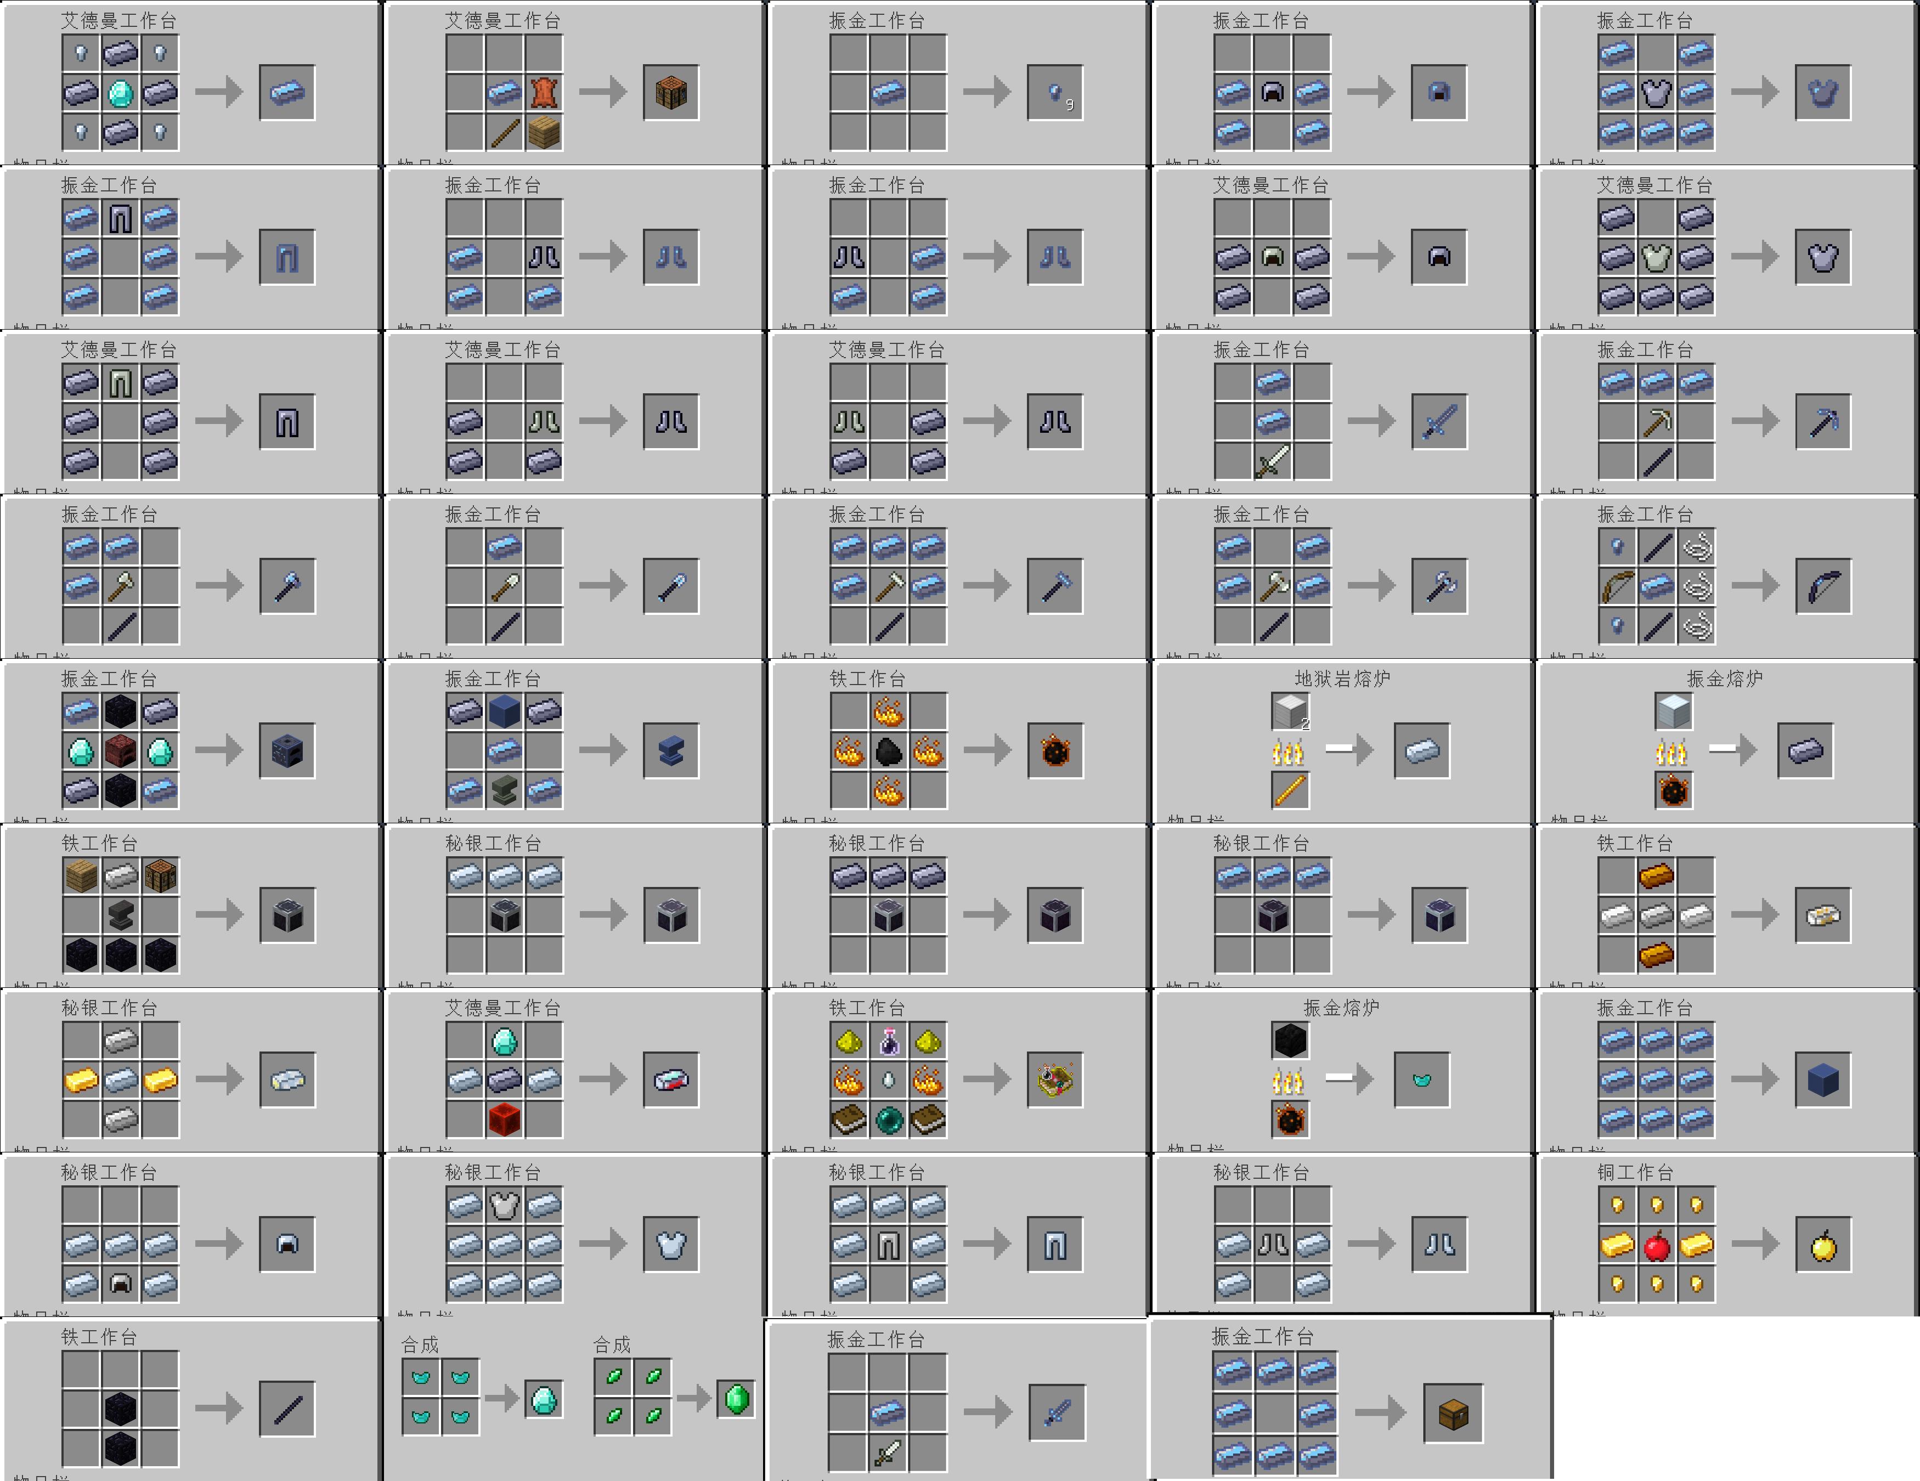Click the nugget stack output showing 9
The image size is (1920, 1481).
click(x=1055, y=92)
